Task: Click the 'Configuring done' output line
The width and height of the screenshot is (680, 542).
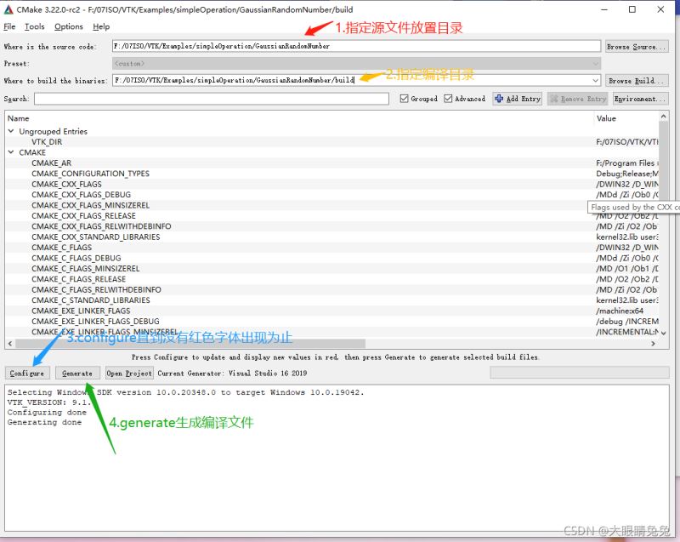Action: (47, 413)
